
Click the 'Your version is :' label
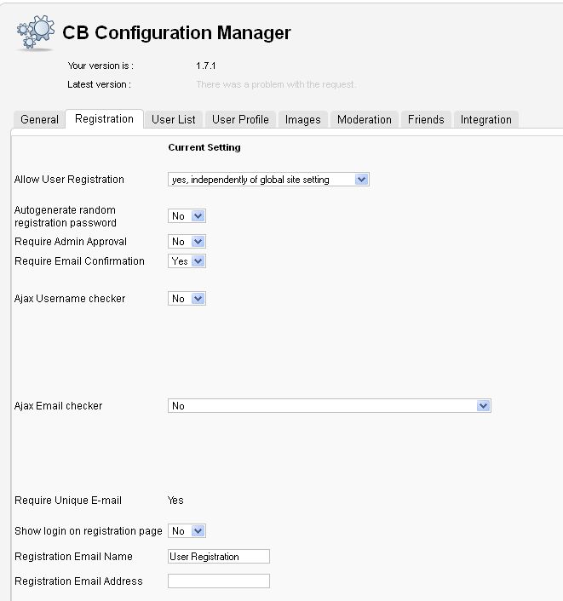101,66
